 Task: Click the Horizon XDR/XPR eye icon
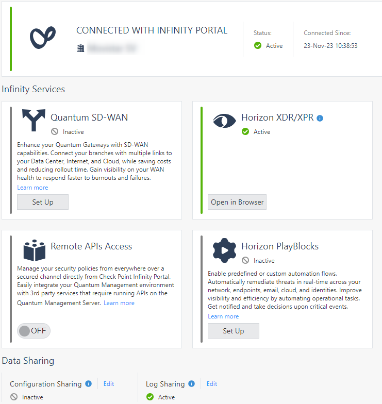coord(224,120)
